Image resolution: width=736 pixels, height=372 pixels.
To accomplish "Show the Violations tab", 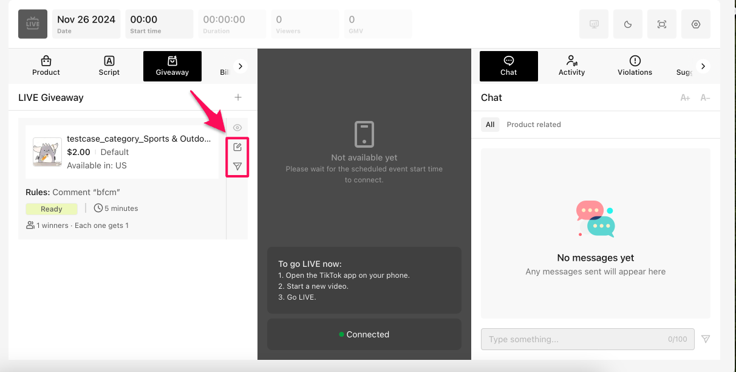I will click(x=635, y=66).
